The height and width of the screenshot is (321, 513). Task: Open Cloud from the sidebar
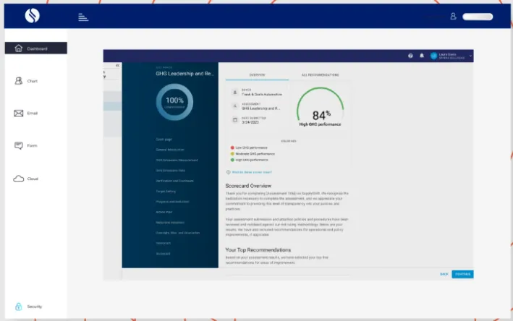click(19, 179)
